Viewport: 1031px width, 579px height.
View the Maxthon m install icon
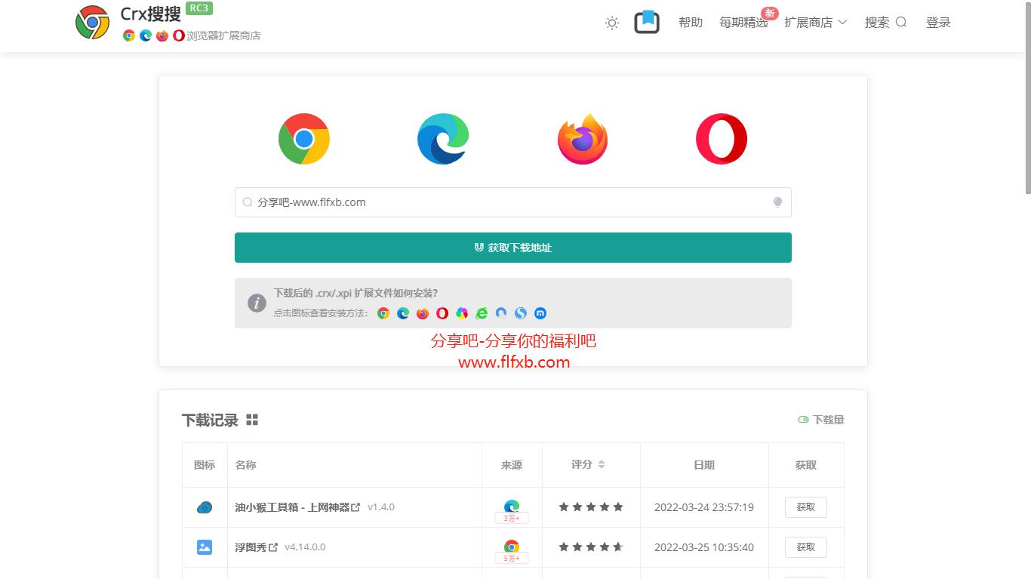point(540,313)
